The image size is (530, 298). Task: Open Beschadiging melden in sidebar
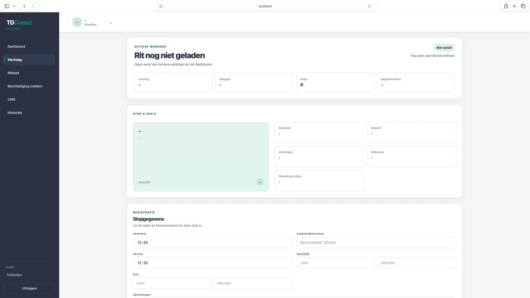[x=30, y=86]
